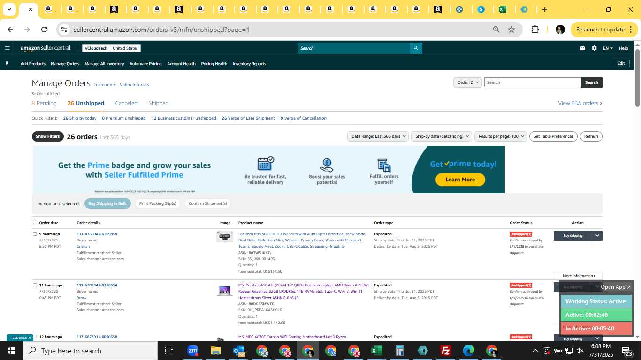641x360 pixels.
Task: Switch to the Excel browser tab
Action: pyautogui.click(x=503, y=9)
